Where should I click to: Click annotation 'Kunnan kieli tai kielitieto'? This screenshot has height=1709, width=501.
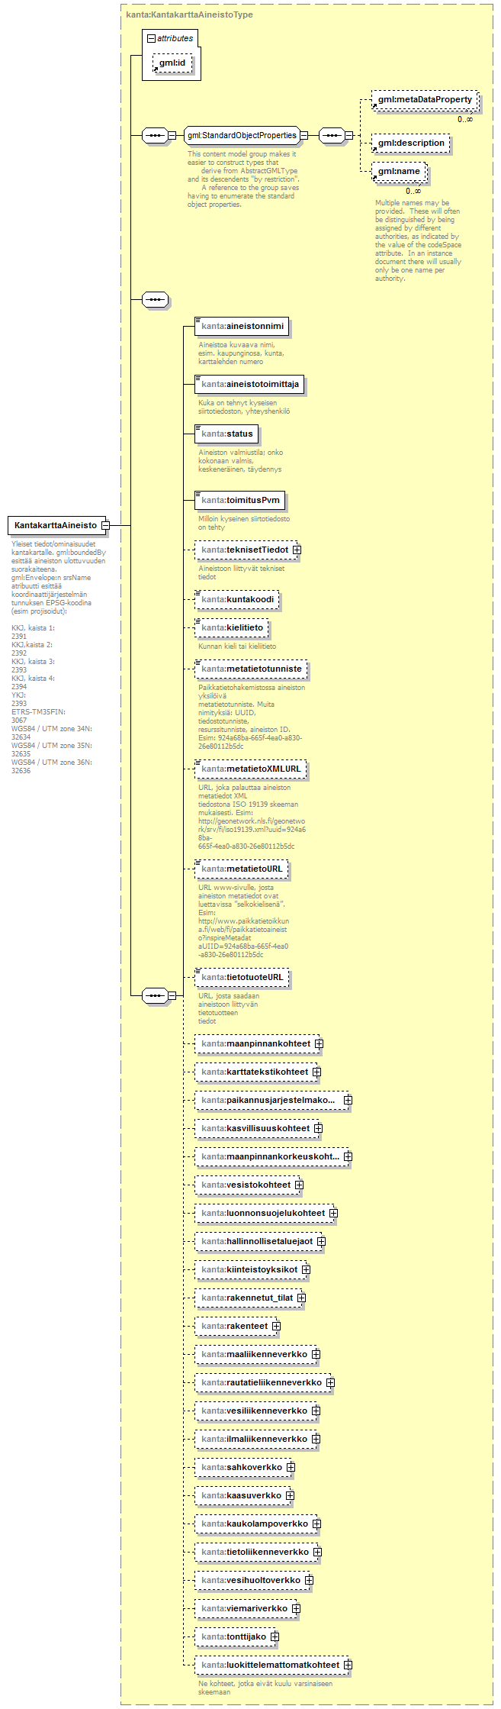pos(237,647)
